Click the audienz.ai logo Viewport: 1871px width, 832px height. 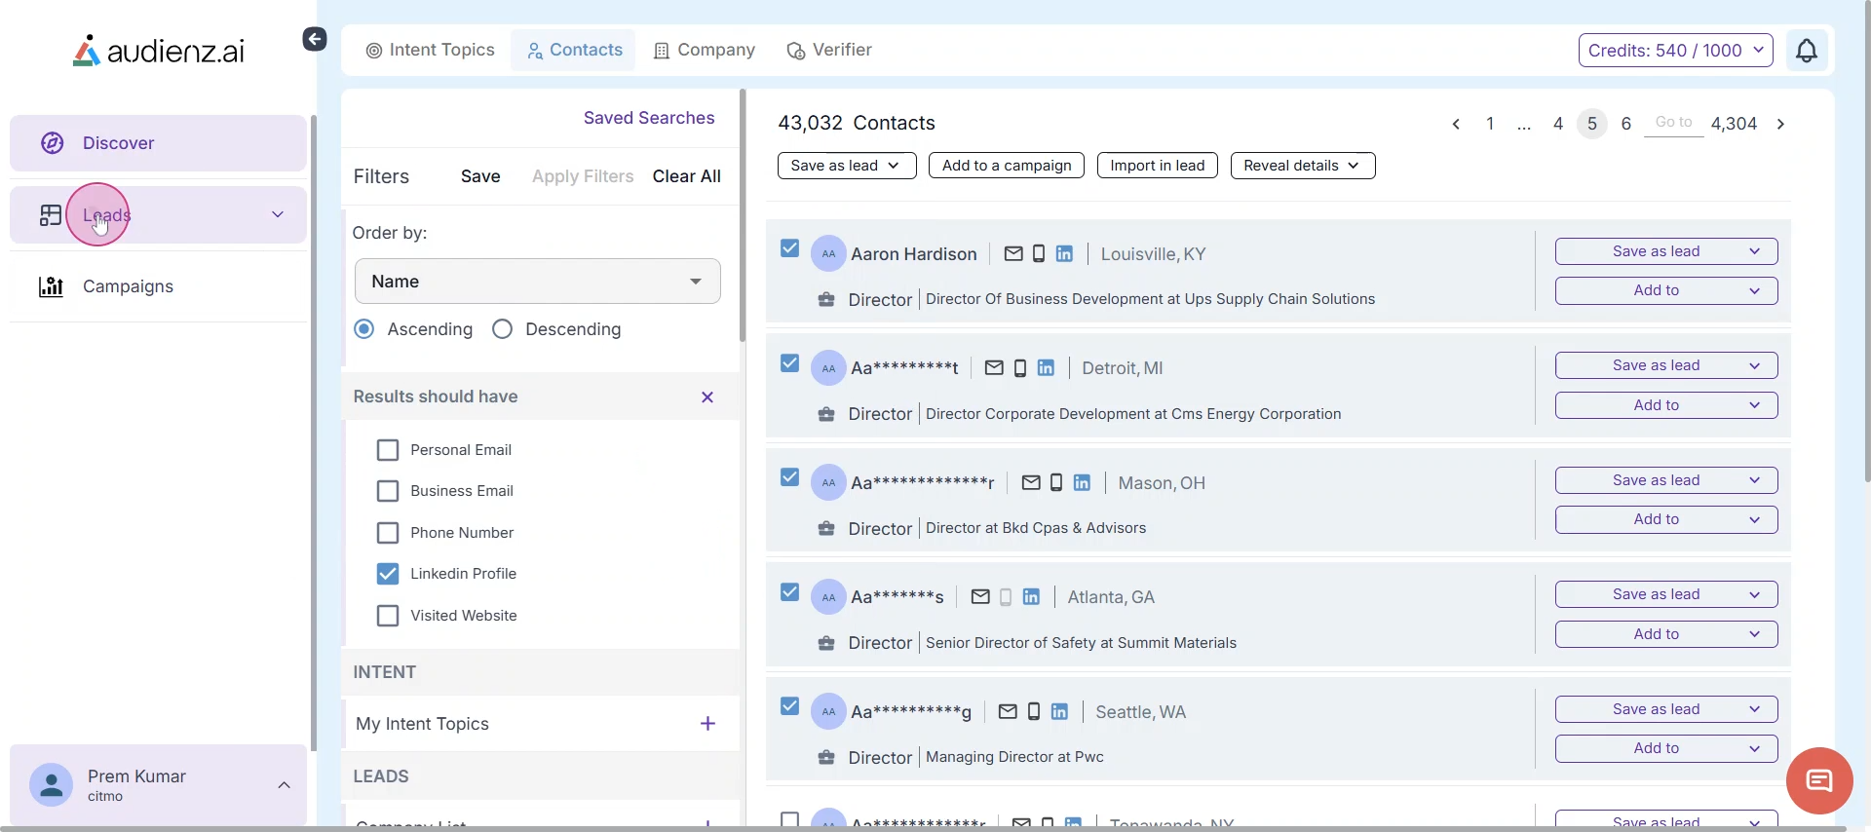point(159,51)
